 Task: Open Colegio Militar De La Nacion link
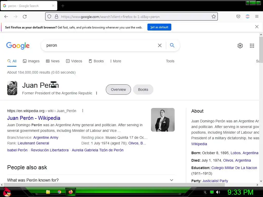pyautogui.click(x=234, y=168)
